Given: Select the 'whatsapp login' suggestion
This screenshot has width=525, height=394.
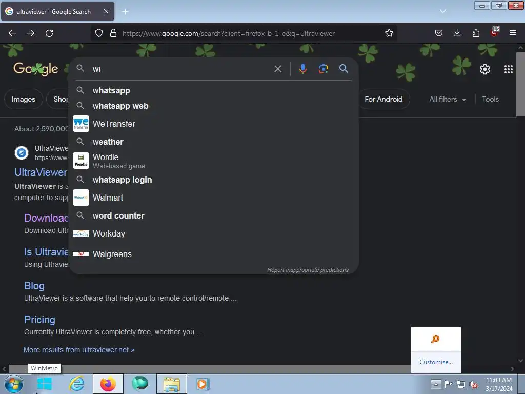Looking at the screenshot, I should coord(214,180).
